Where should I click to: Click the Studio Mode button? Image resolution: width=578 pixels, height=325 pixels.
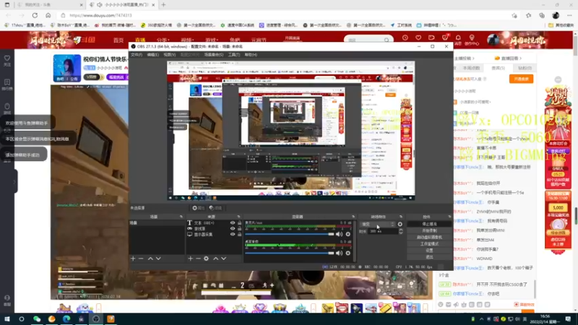(429, 244)
